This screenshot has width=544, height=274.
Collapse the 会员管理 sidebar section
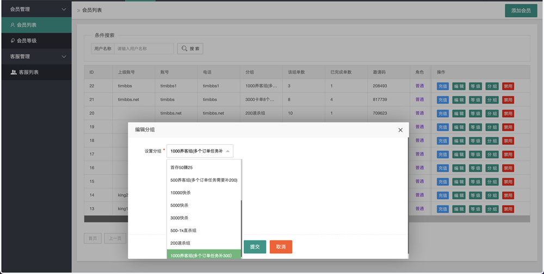[64, 9]
